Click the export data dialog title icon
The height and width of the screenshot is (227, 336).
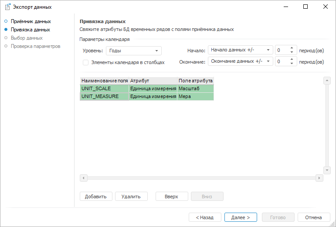click(7, 7)
